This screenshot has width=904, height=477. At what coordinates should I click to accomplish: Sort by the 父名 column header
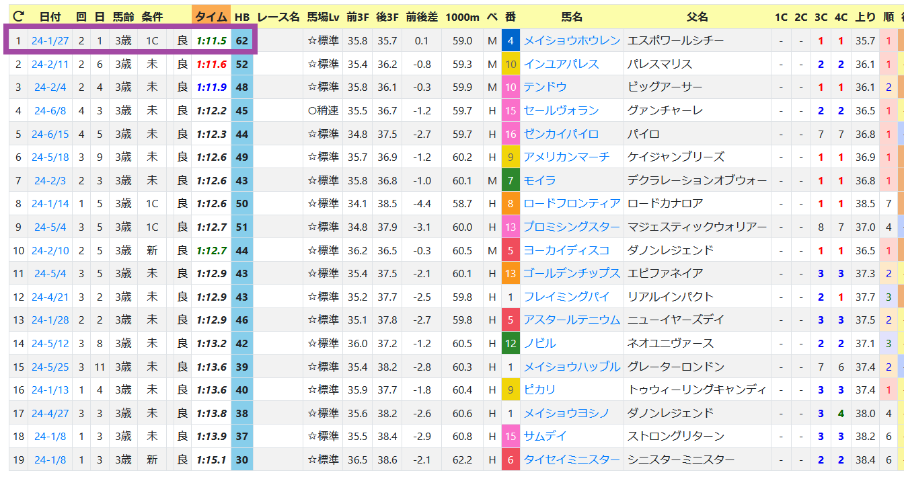(x=697, y=17)
